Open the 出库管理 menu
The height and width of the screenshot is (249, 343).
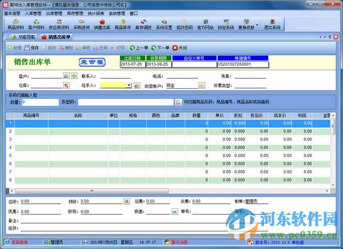[54, 13]
